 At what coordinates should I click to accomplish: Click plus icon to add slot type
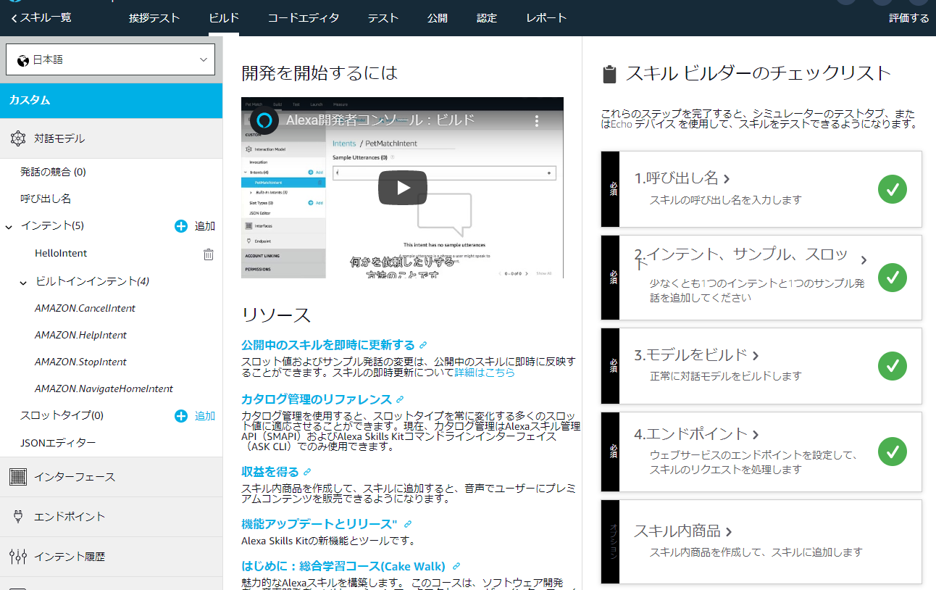click(x=181, y=416)
